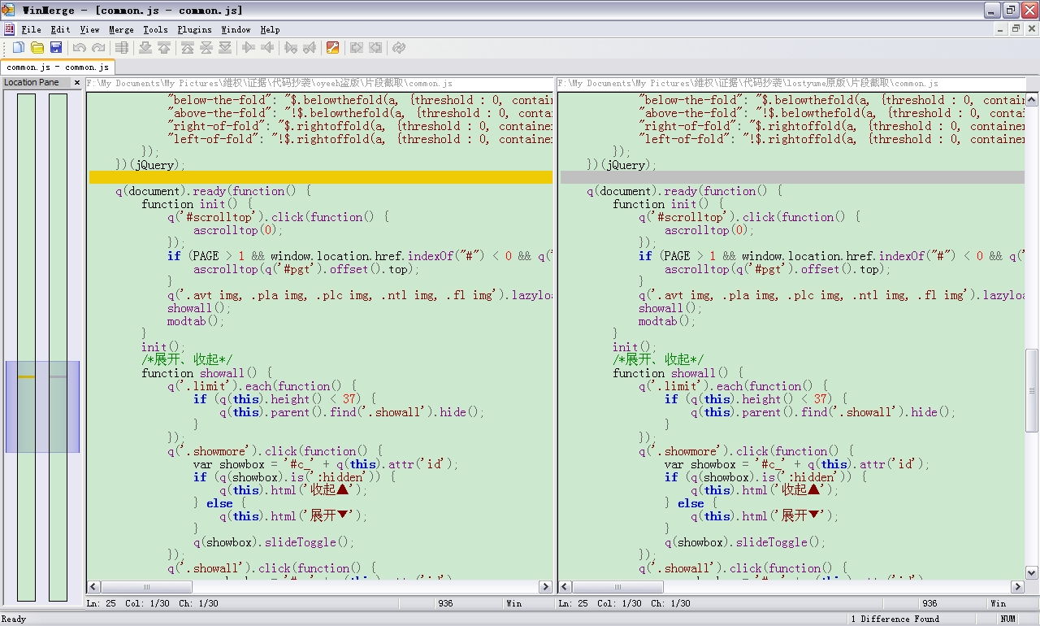Open the Merge menu
This screenshot has height=626, width=1040.
click(121, 29)
